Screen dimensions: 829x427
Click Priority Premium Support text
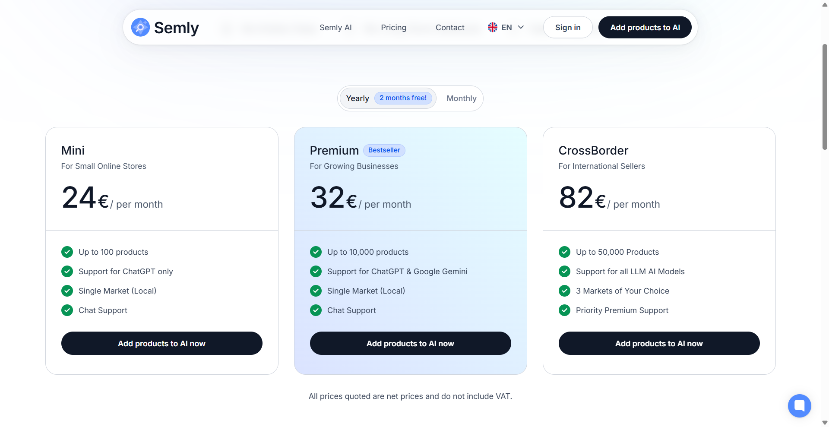click(622, 310)
